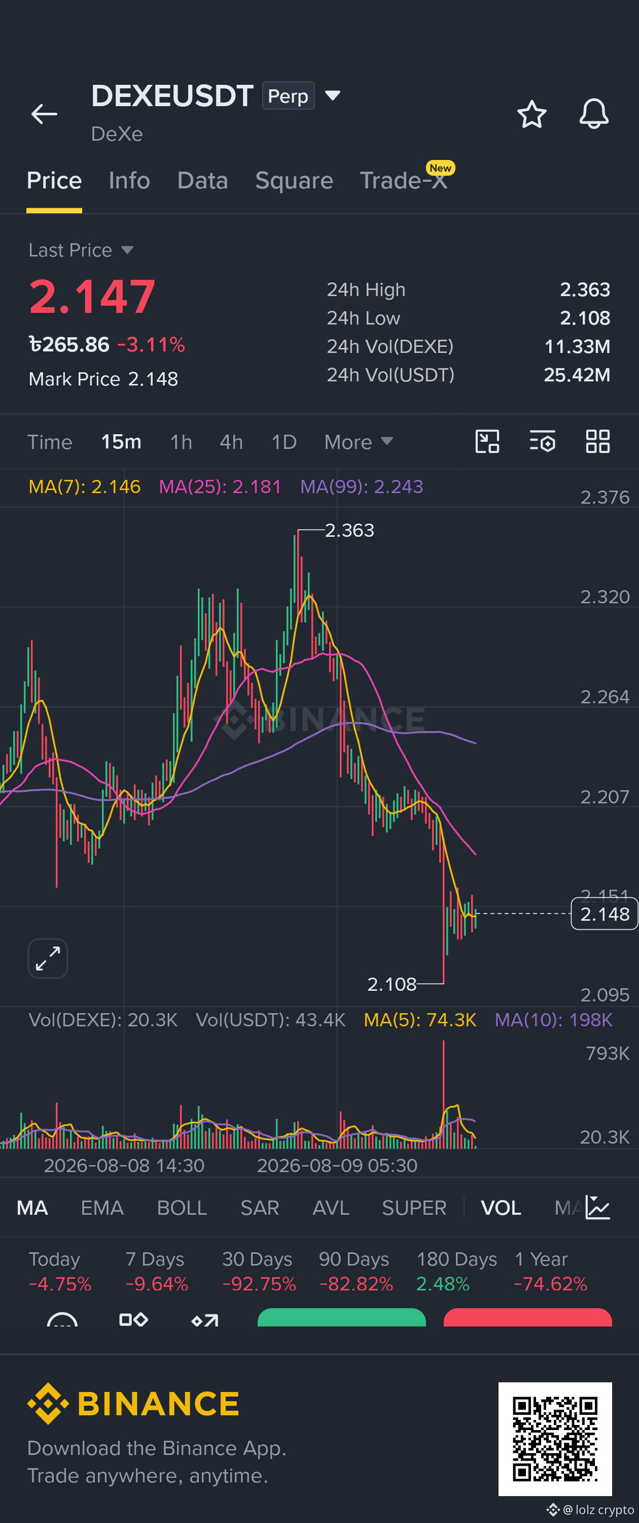Tap the Mark Price 2.148 value

point(153,379)
